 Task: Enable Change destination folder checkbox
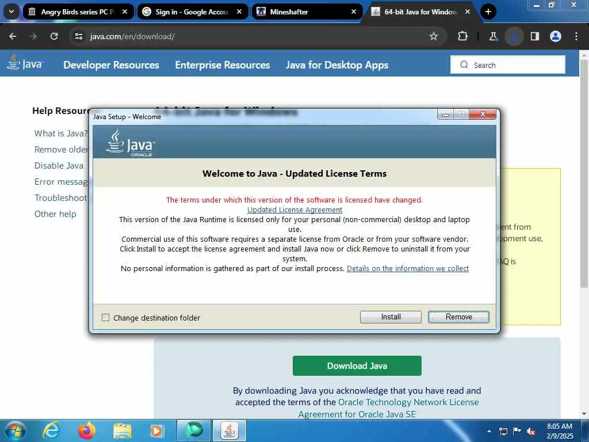pos(106,318)
